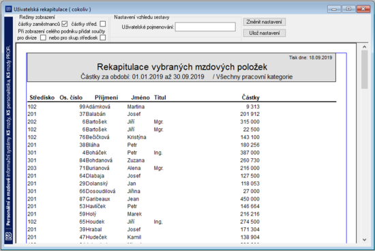The height and width of the screenshot is (251, 375).
Task: Select the surname Burianová
Action: coord(97,168)
